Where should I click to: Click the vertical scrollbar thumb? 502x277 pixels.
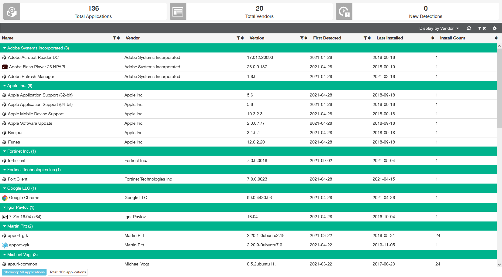499,88
